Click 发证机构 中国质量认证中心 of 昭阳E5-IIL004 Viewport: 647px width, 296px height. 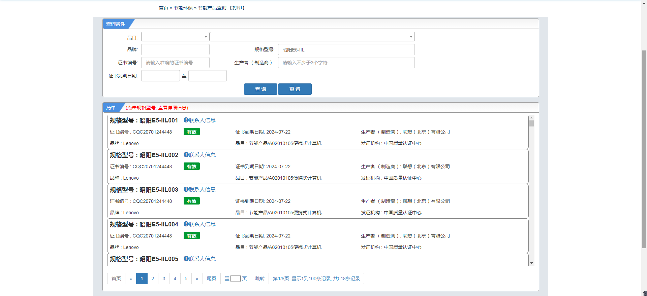point(391,247)
